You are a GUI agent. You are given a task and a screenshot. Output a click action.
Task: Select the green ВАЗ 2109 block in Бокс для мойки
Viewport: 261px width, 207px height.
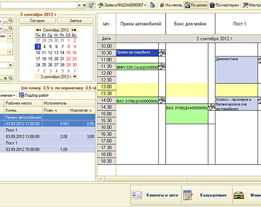[x=187, y=114]
